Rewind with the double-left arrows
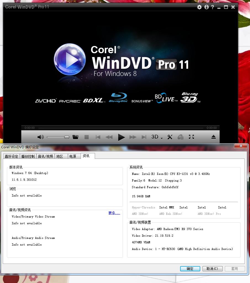Image resolution: width=250 pixels, height=283 pixels. tap(109, 137)
